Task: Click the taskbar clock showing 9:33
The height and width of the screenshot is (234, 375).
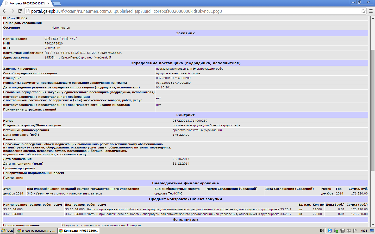Action: click(364, 231)
